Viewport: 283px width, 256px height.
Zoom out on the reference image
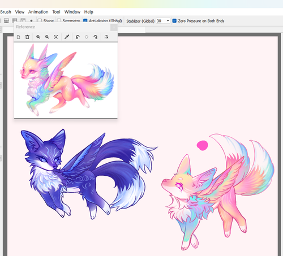pos(47,37)
